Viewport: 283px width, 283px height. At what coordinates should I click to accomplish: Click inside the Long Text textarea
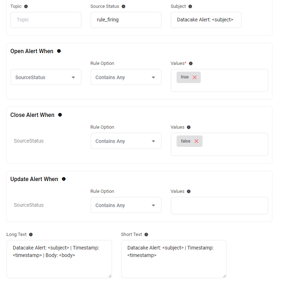click(59, 259)
